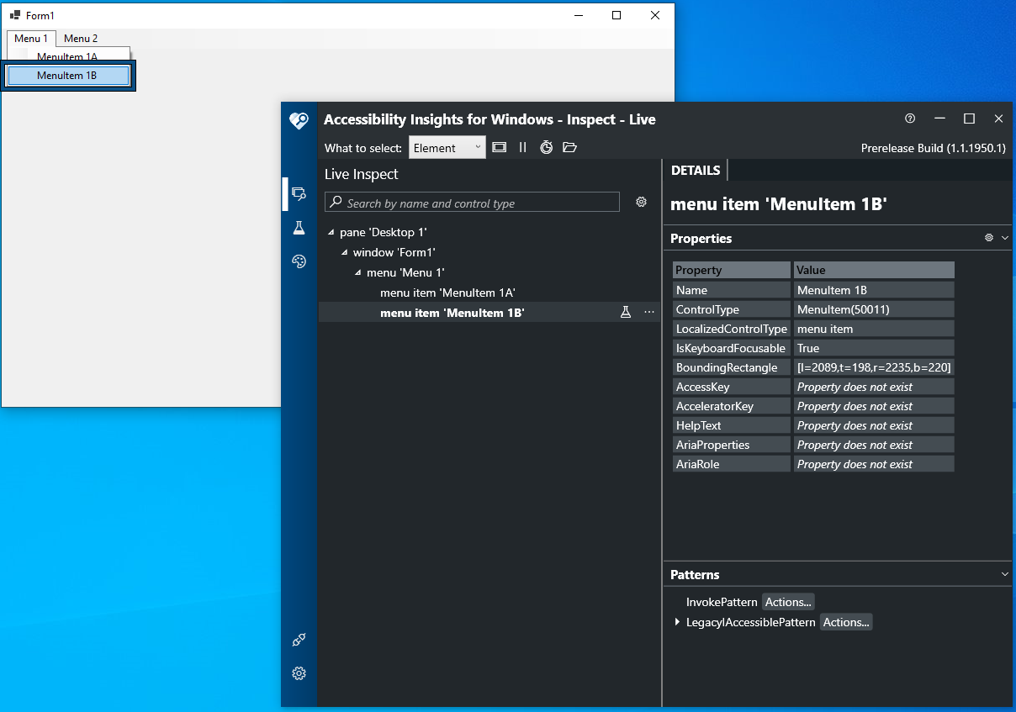Start the timed inspection timer

546,147
